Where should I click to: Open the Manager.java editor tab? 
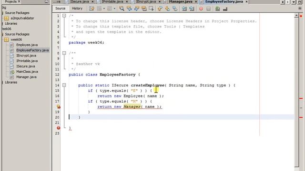(x=181, y=1)
